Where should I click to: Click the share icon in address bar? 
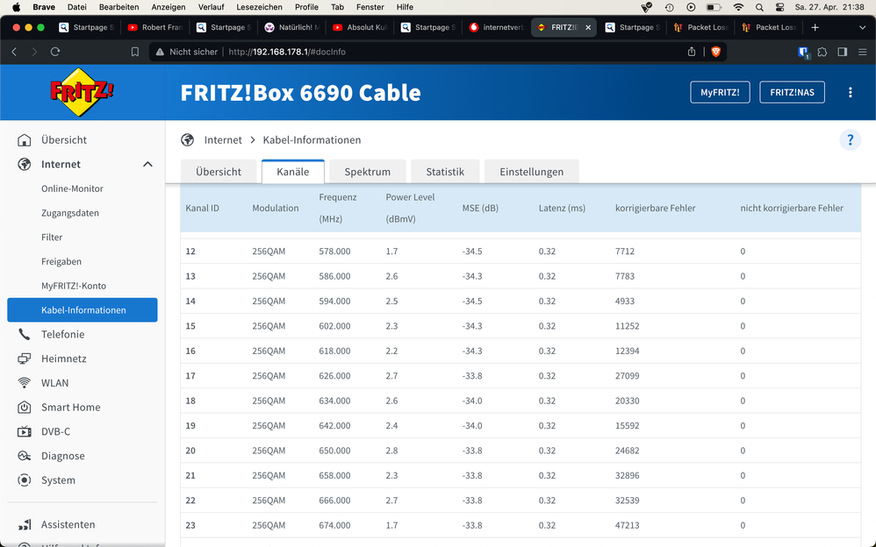tap(692, 52)
